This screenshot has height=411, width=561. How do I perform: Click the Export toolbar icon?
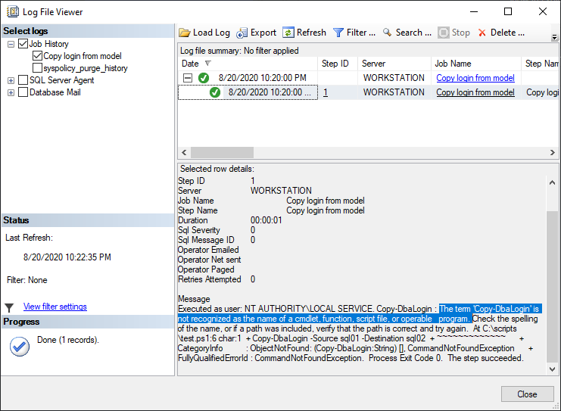[x=242, y=33]
